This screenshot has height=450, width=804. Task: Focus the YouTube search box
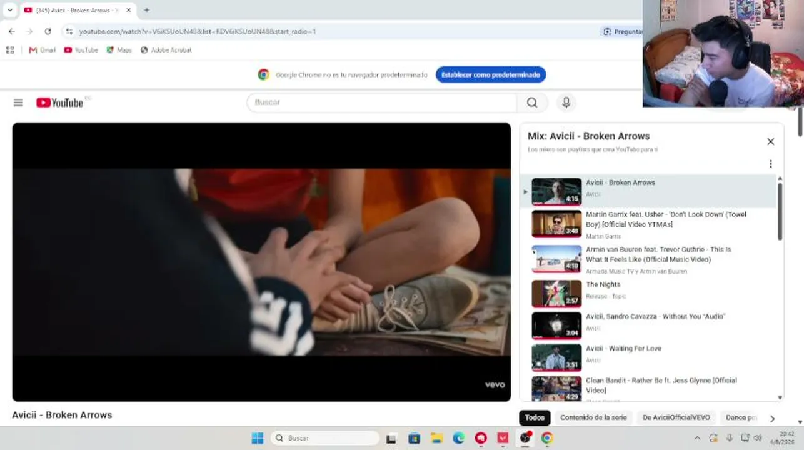coord(382,102)
